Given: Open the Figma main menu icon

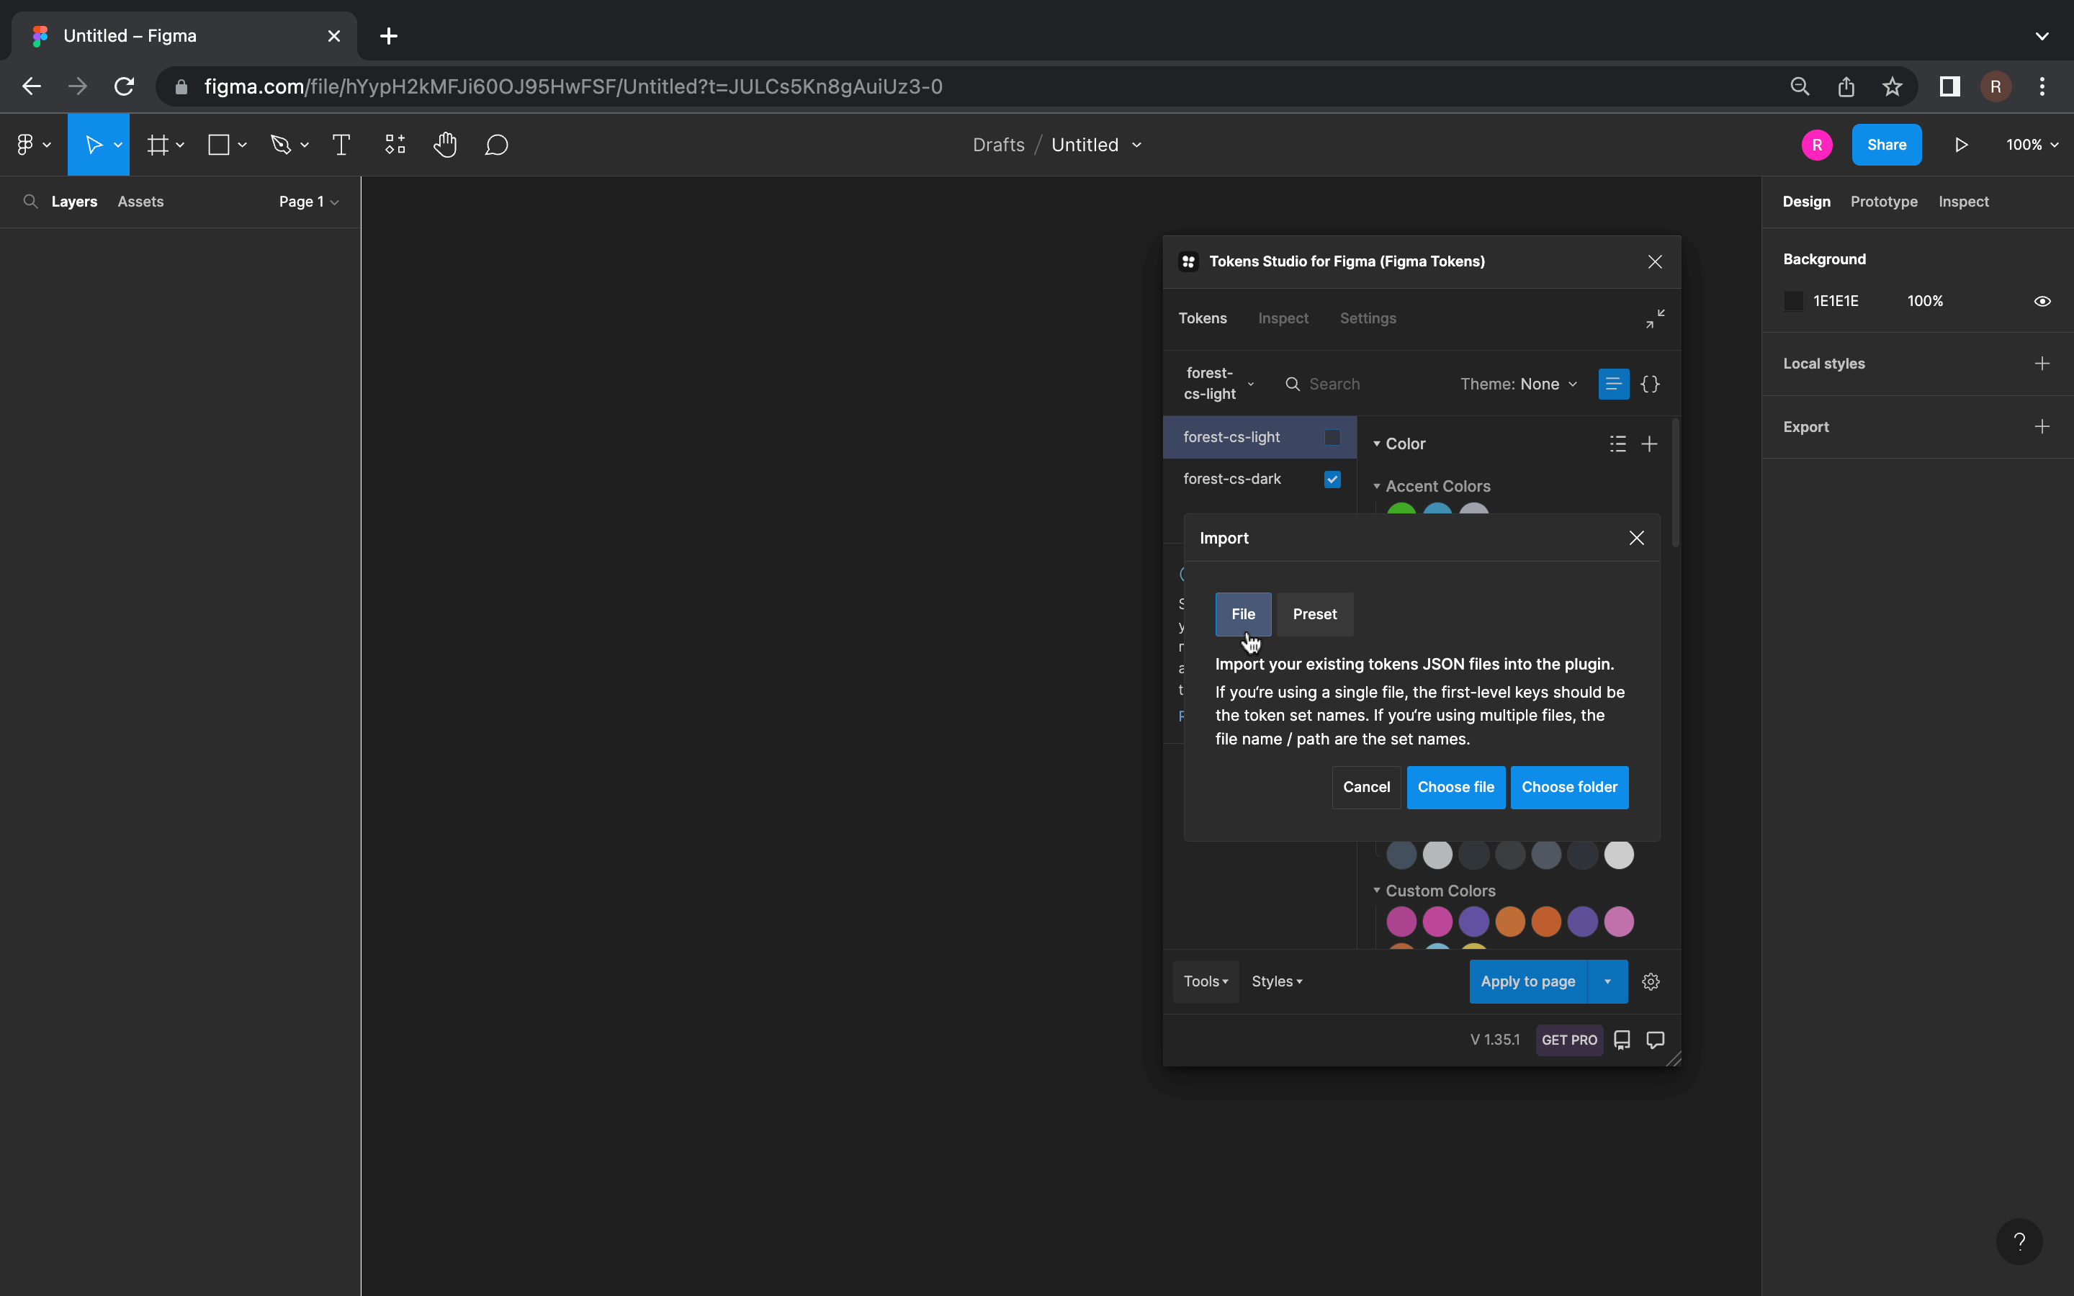Looking at the screenshot, I should pyautogui.click(x=25, y=145).
